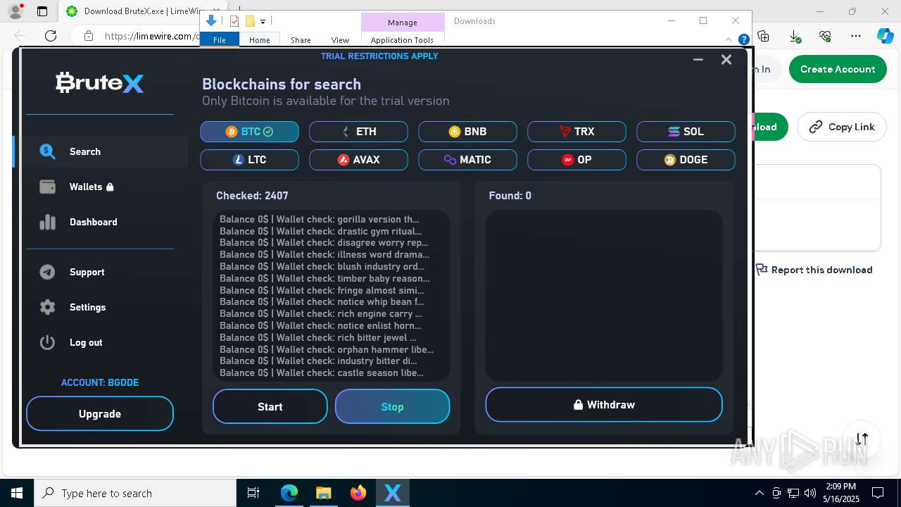
Task: Close the BruteX window
Action: tap(726, 60)
